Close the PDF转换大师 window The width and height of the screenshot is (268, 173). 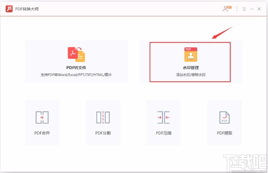259,9
